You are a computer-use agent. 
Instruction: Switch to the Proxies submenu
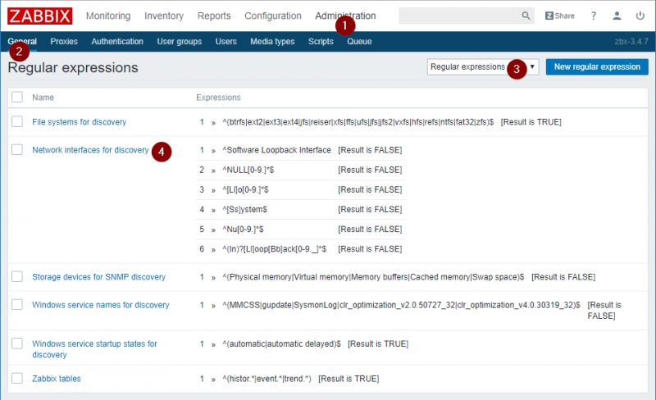[x=64, y=42]
